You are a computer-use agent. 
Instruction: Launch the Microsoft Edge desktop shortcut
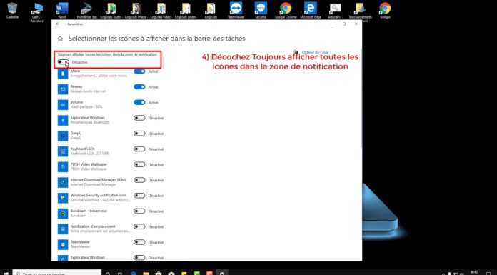[x=311, y=10]
